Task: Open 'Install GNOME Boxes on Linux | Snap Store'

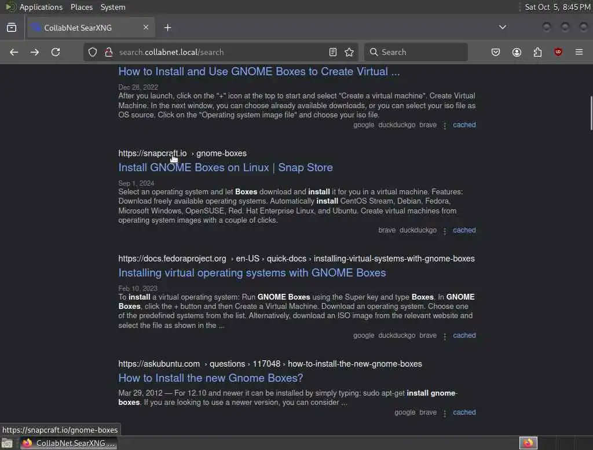Action: point(225,167)
